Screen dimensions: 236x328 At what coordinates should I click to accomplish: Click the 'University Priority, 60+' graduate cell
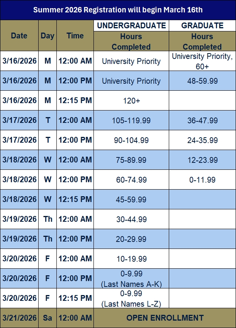[x=202, y=61]
